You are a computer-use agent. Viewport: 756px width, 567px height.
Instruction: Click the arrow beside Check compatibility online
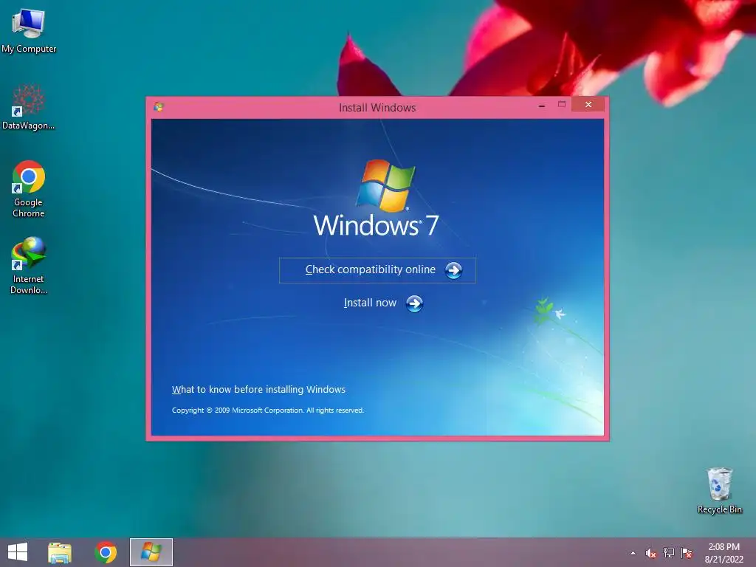click(x=453, y=270)
